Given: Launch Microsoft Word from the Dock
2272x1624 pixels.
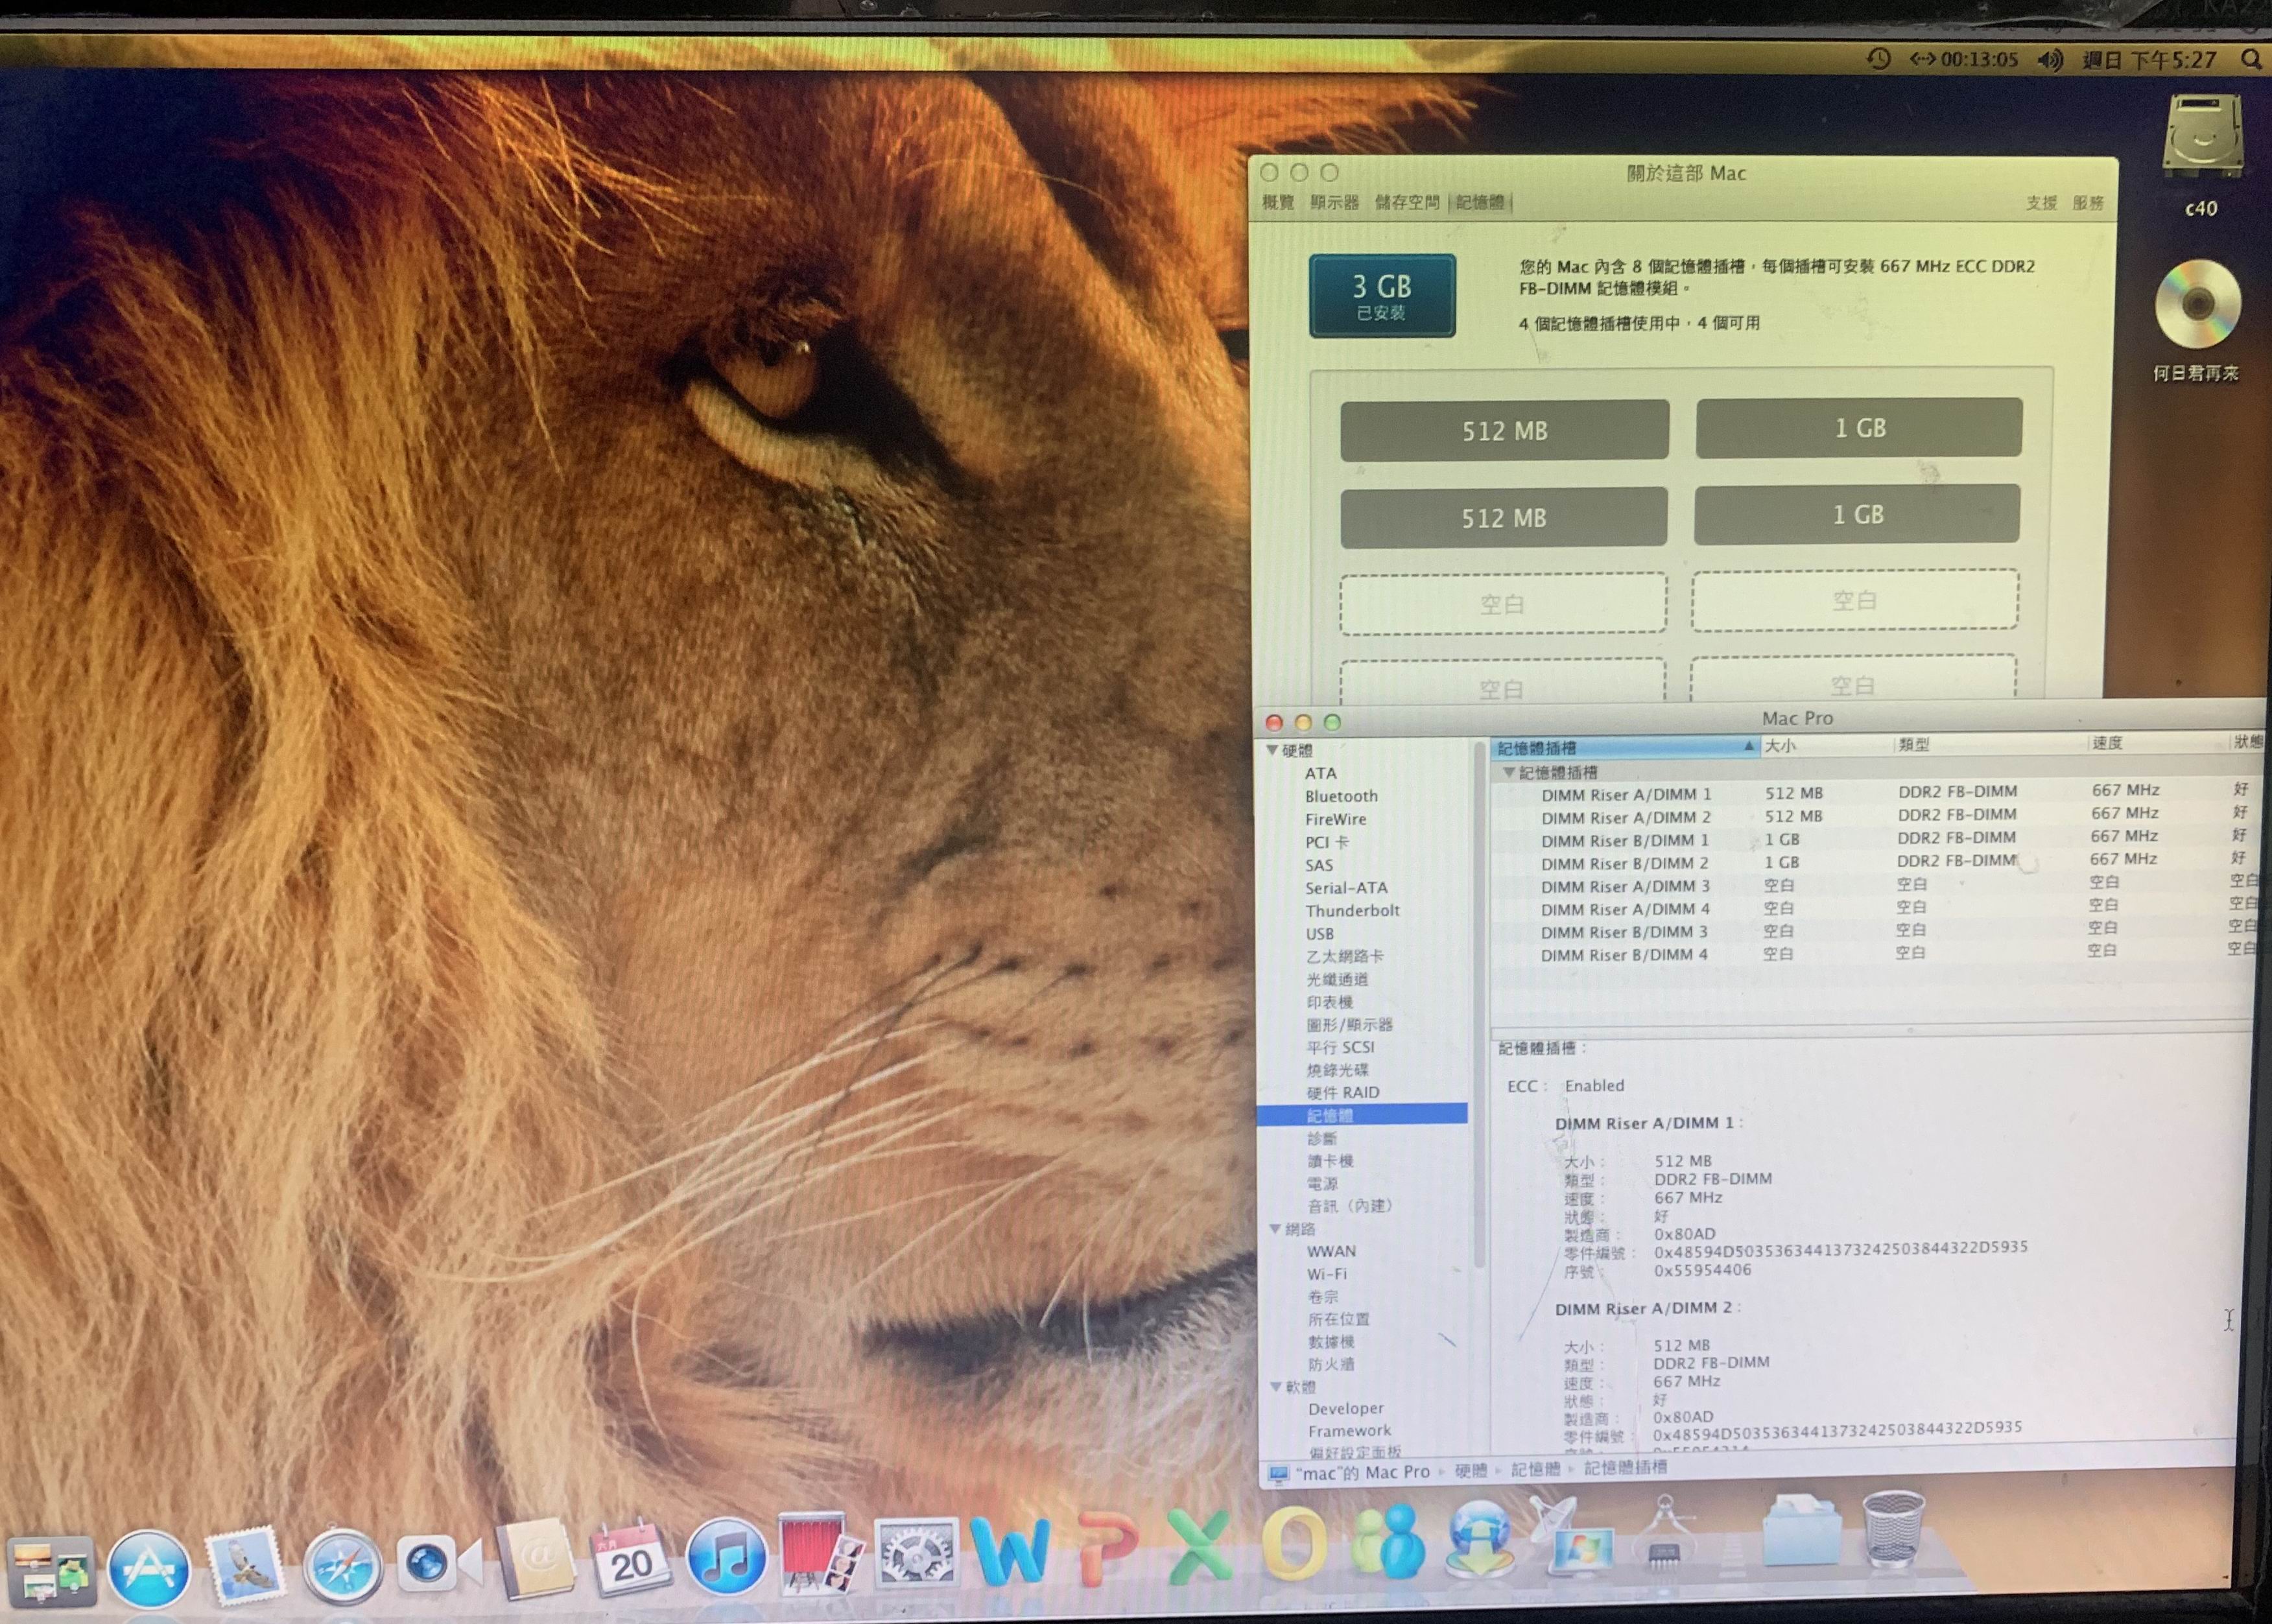Looking at the screenshot, I should click(1010, 1550).
